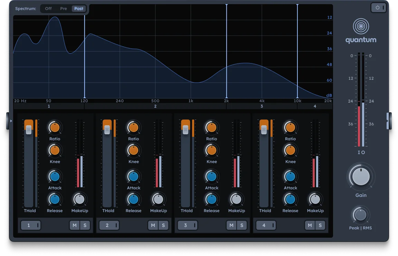The image size is (398, 256).
Task: Set Spectrum to Off
Action: click(48, 9)
